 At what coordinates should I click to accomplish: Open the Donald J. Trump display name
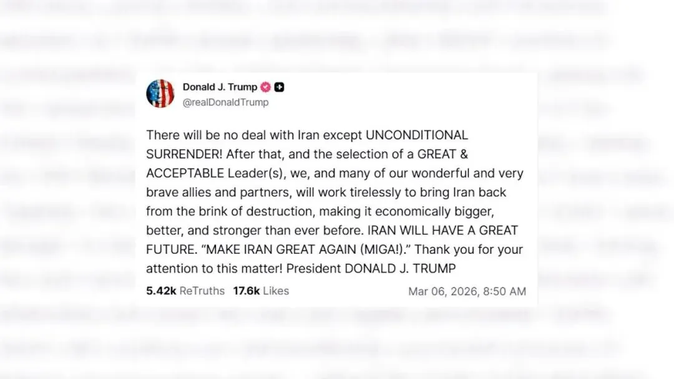coord(220,87)
